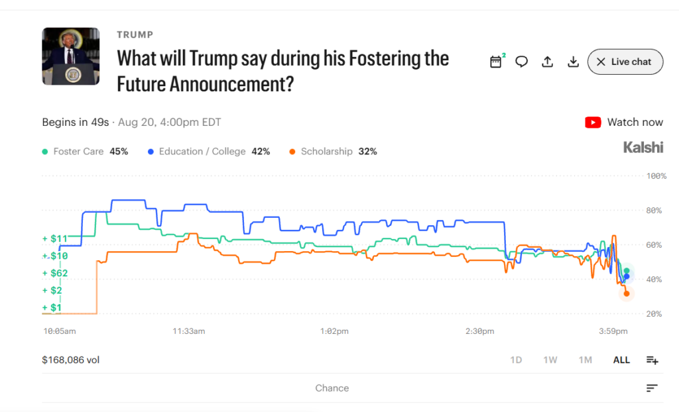
Task: Open the sort filter icon by Chance
Action: [x=652, y=388]
